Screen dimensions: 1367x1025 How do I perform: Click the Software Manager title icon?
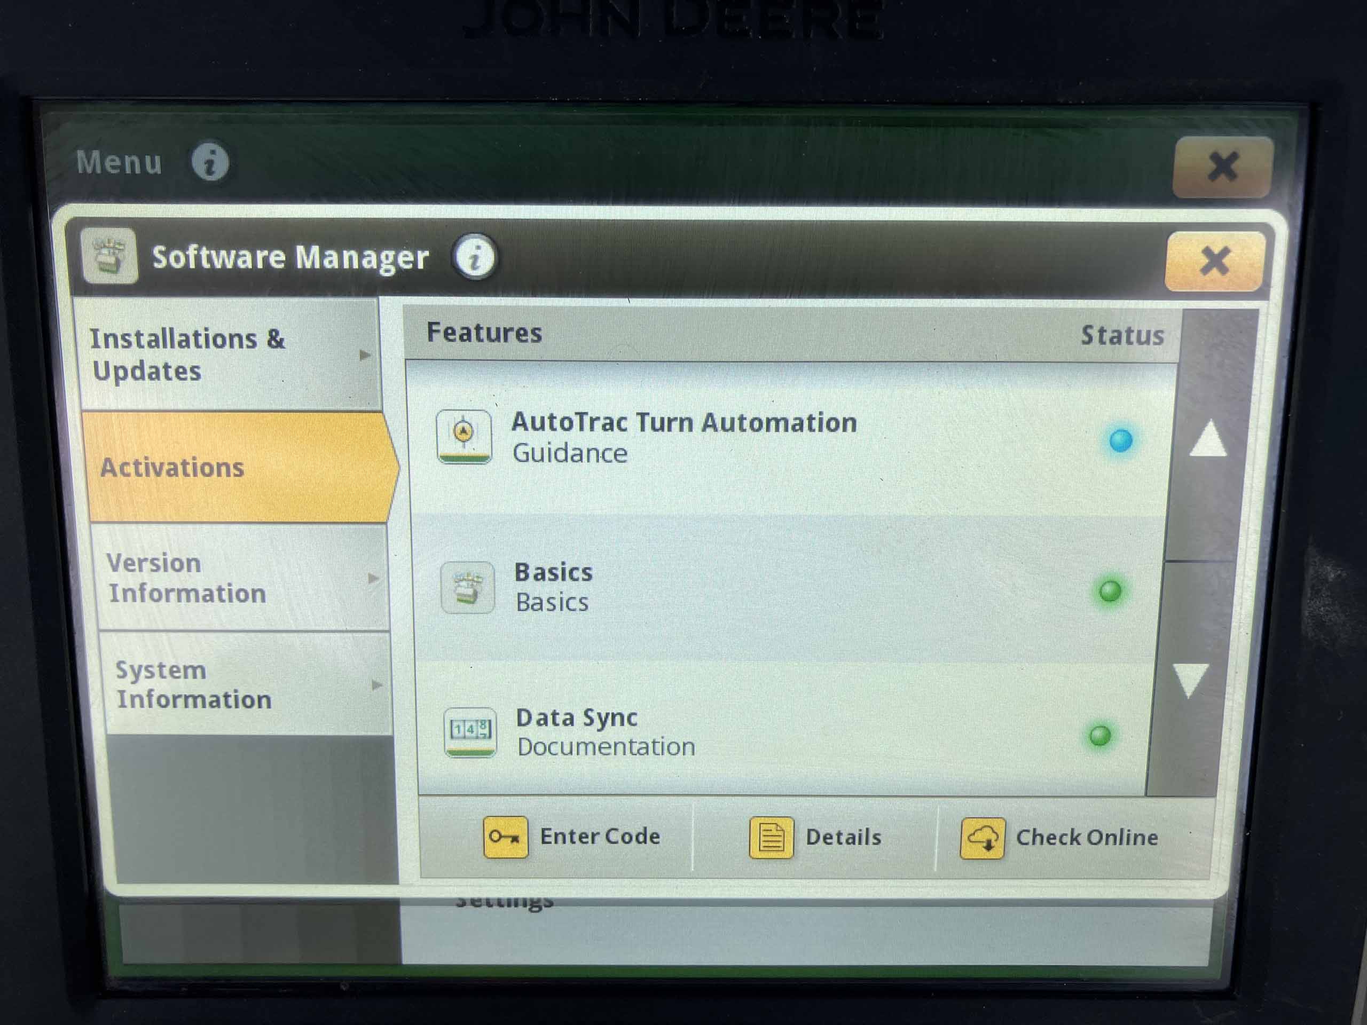109,256
